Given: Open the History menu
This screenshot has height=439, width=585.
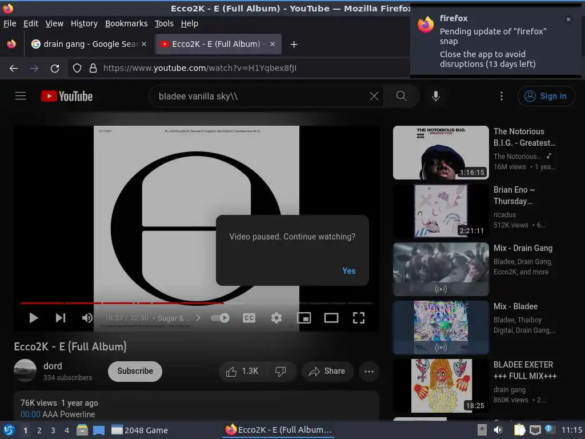Looking at the screenshot, I should 84,23.
